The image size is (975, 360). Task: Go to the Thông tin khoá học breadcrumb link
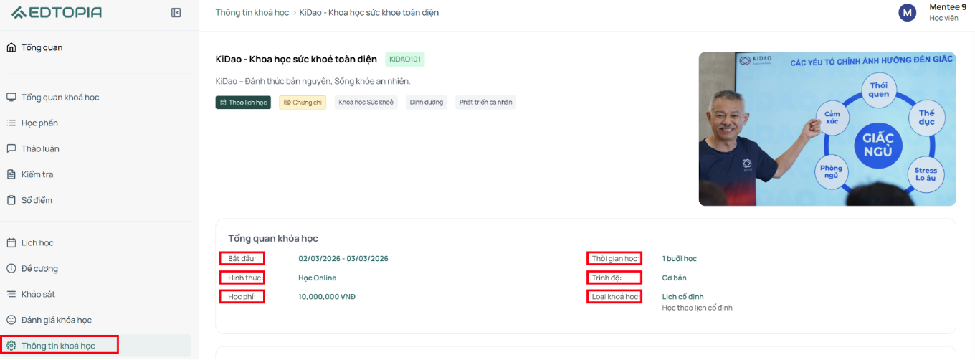pyautogui.click(x=252, y=12)
